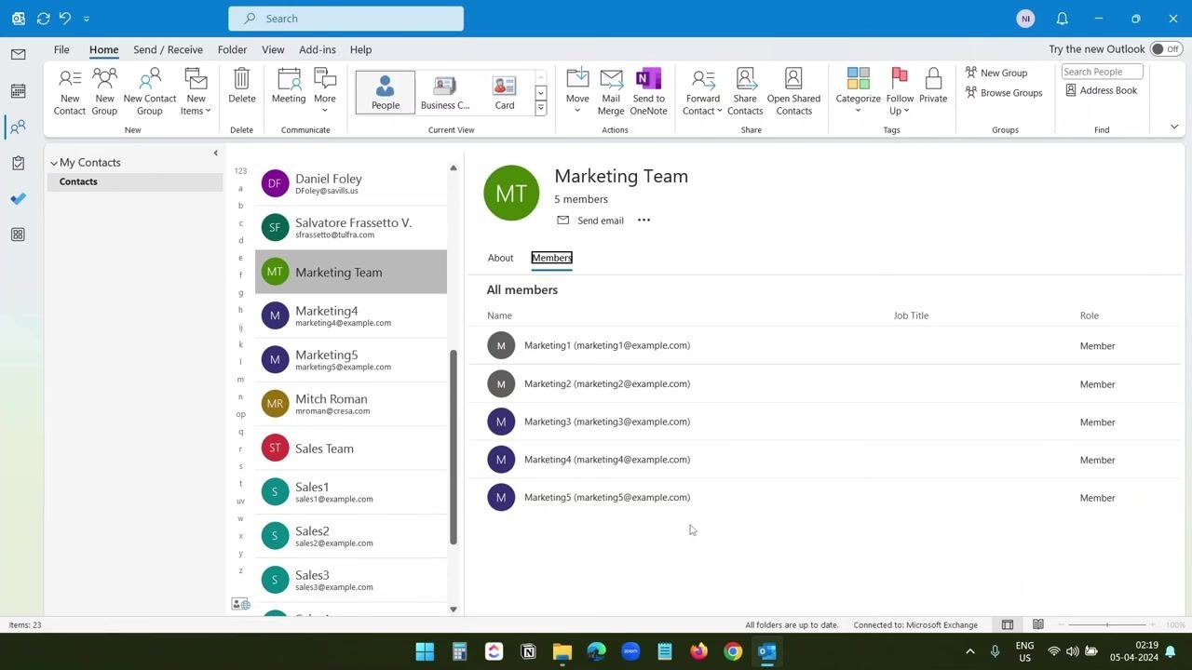The image size is (1192, 670).
Task: Open To Do checkmark icon
Action: pos(18,199)
